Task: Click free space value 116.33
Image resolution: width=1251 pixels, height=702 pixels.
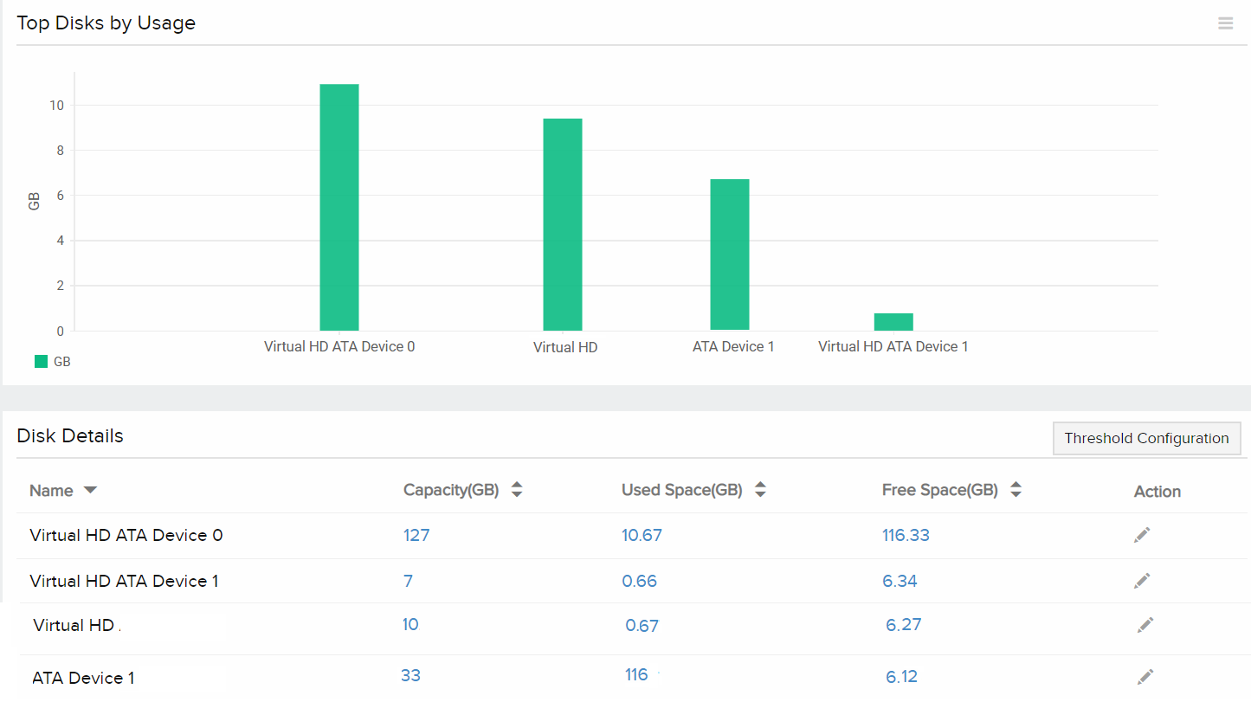Action: pos(906,535)
